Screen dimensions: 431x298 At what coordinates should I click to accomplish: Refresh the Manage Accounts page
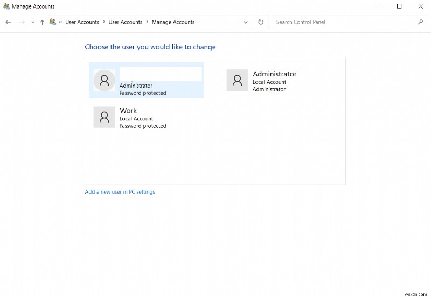(261, 22)
